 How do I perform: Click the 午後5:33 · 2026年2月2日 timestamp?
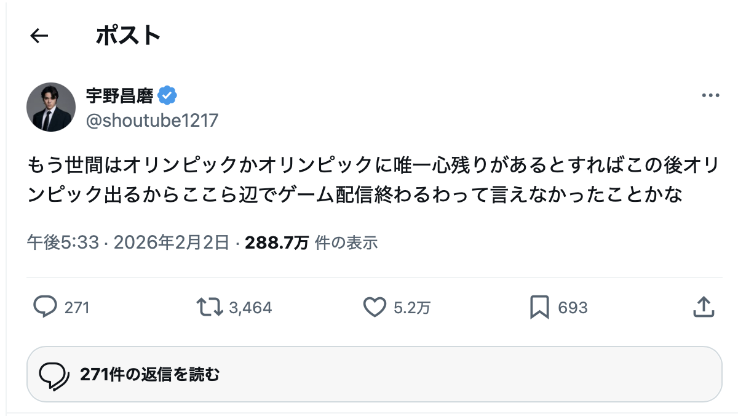tap(128, 243)
